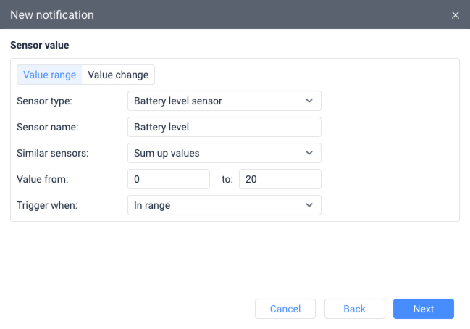Switch to the Value change tab
Image resolution: width=470 pixels, height=329 pixels.
(x=118, y=75)
